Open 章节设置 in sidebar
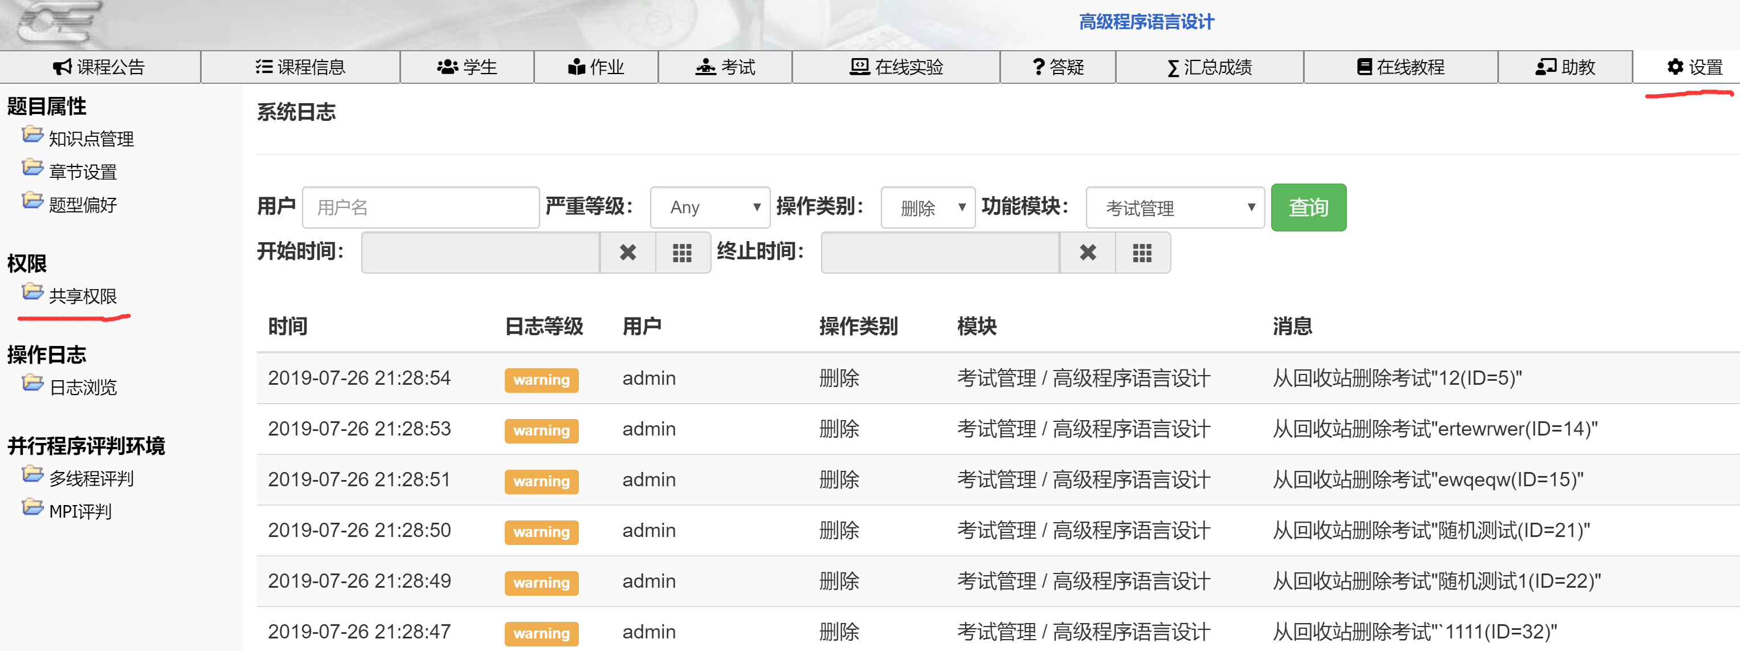The height and width of the screenshot is (651, 1740). 83,172
